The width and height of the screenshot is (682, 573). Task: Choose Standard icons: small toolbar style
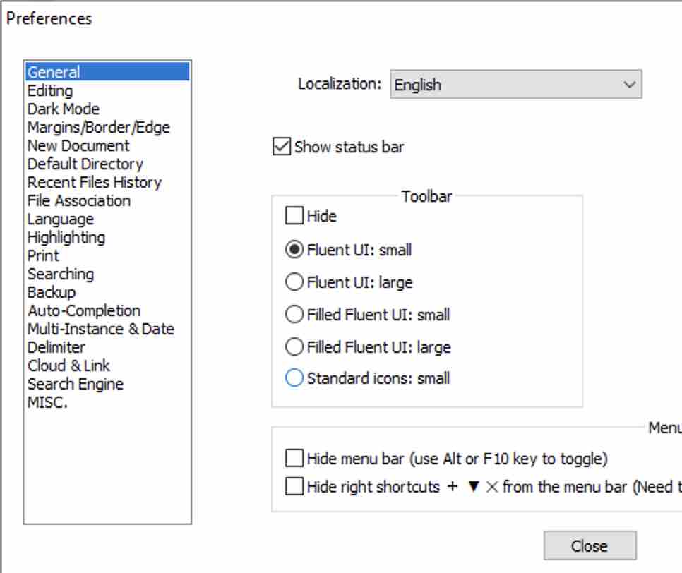click(293, 378)
